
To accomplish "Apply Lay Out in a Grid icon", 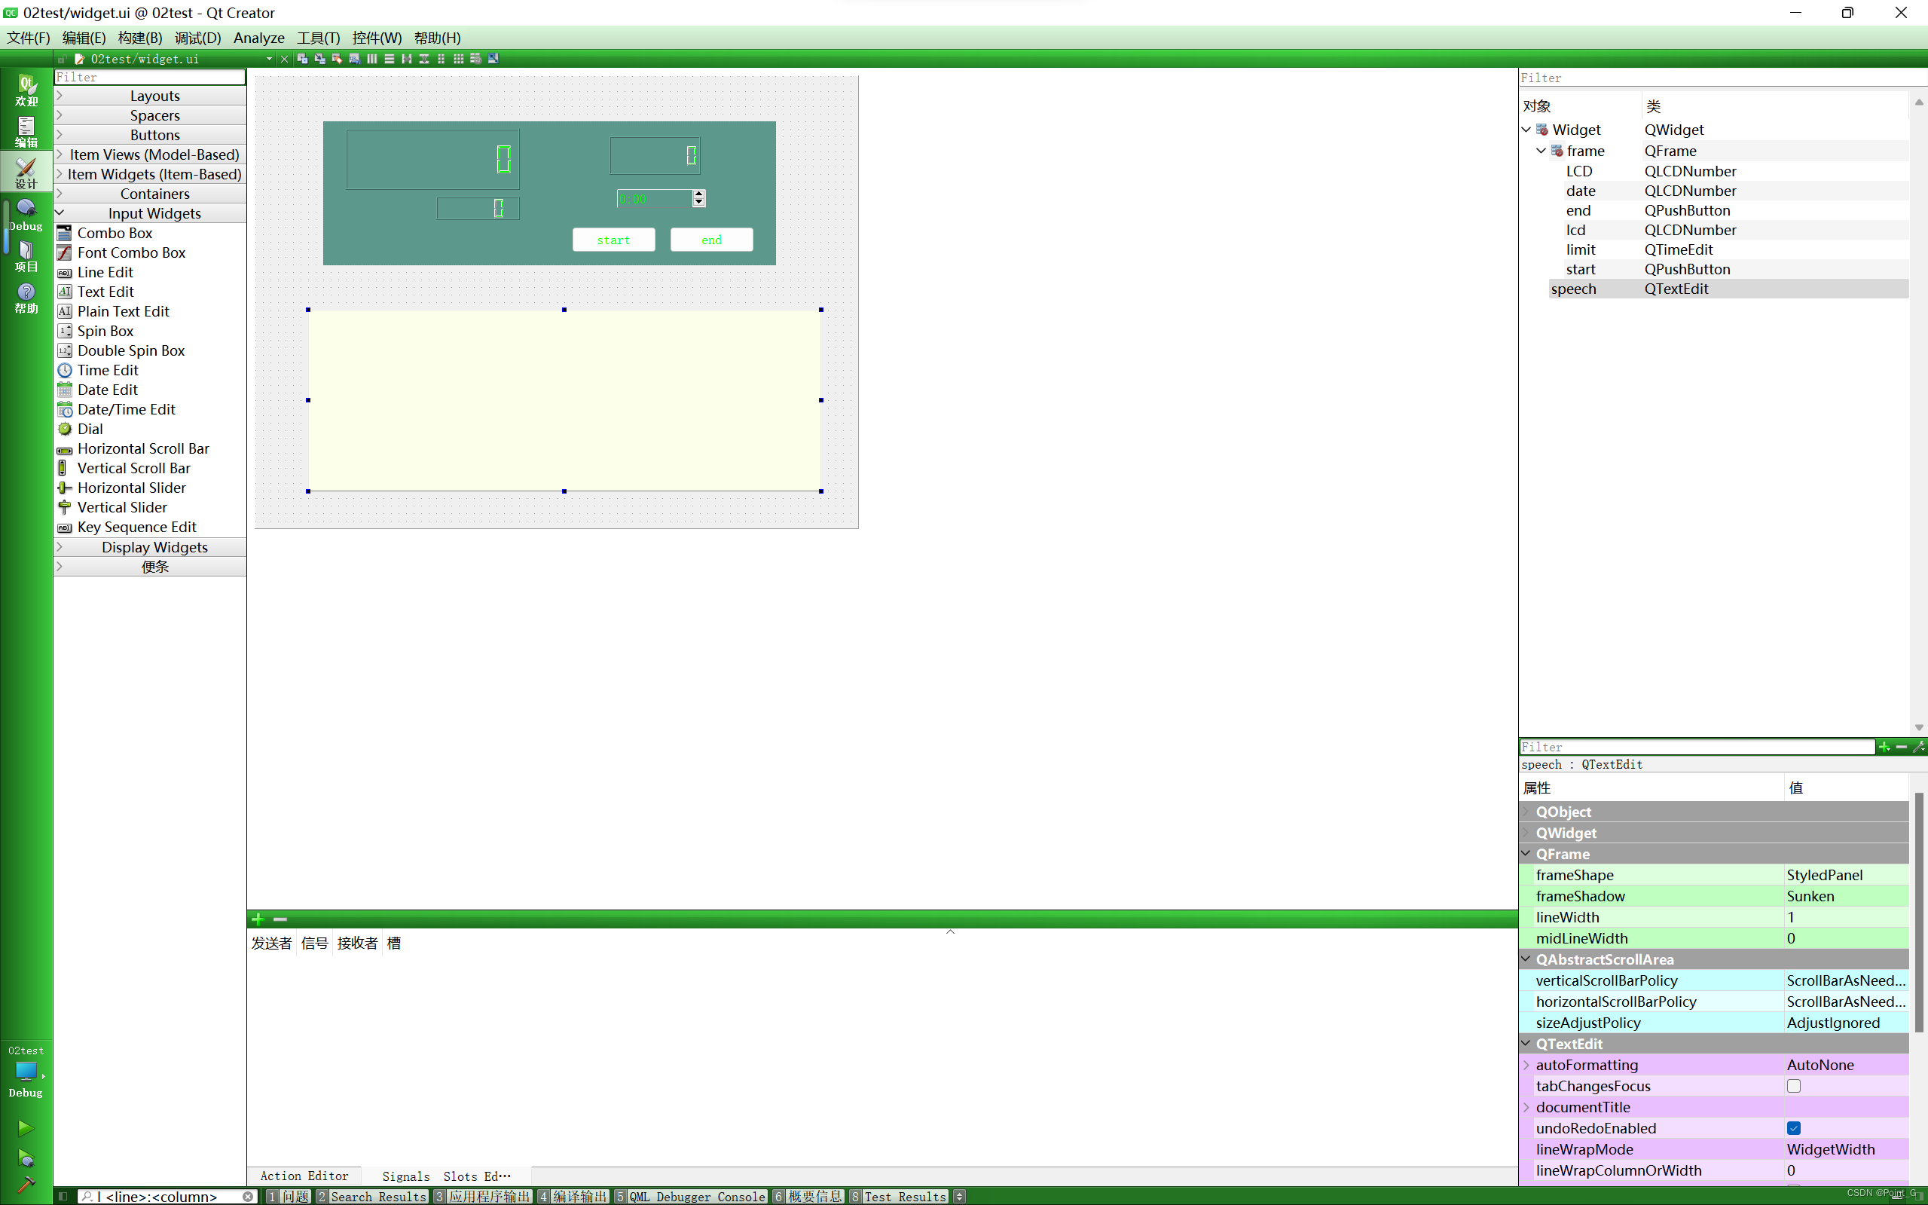I will pos(459,58).
